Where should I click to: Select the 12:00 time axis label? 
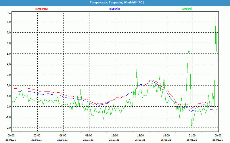click(x=114, y=136)
